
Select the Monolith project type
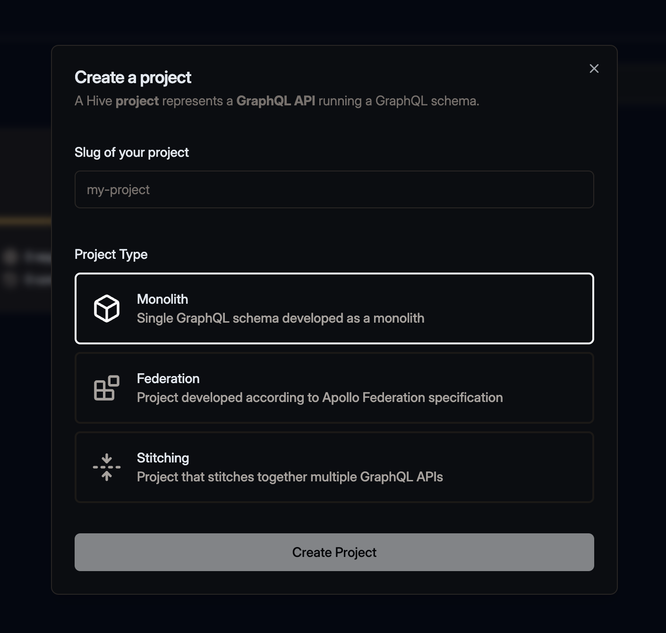(334, 308)
